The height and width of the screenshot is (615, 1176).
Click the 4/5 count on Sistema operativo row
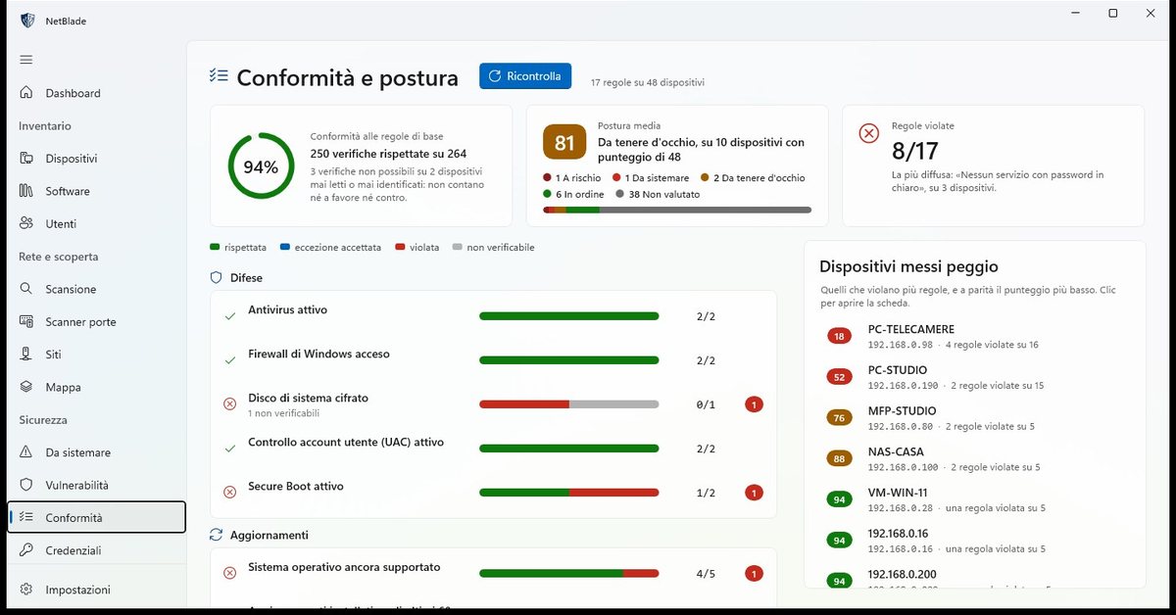coord(706,574)
